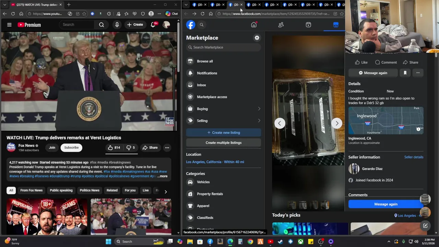Click Create new listing
The image size is (439, 247).
[224, 132]
